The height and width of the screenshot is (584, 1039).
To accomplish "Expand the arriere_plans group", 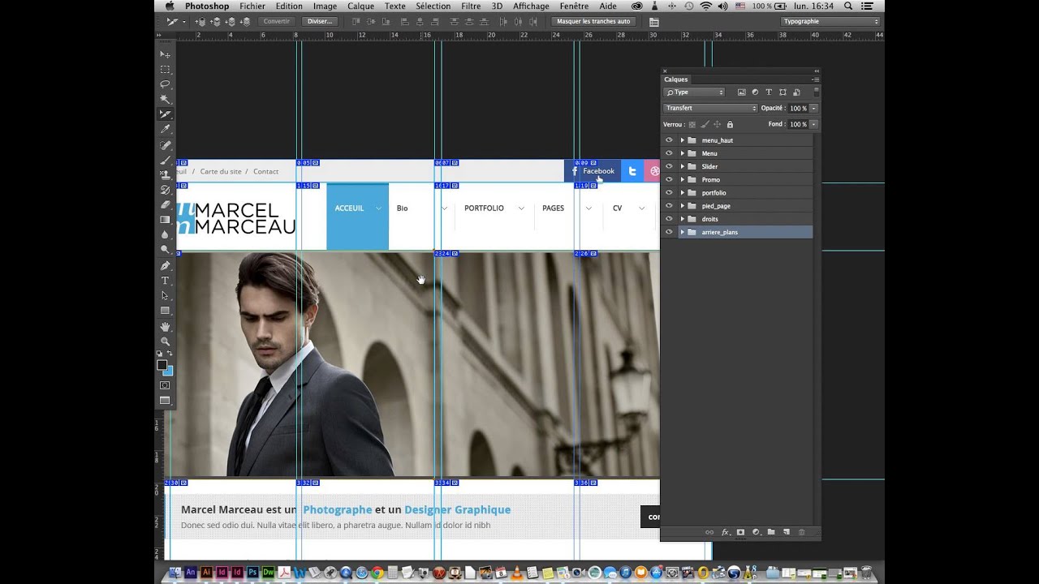I will click(682, 232).
